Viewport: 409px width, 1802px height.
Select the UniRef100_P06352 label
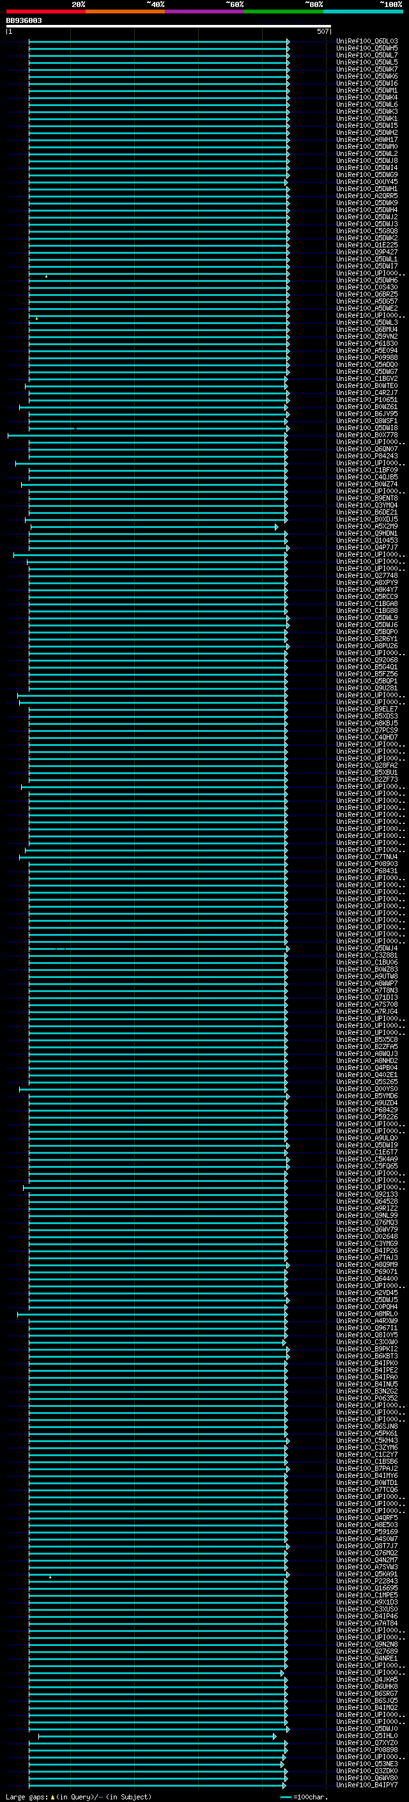366,1399
